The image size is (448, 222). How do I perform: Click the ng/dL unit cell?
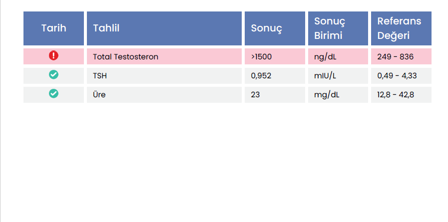tap(325, 57)
